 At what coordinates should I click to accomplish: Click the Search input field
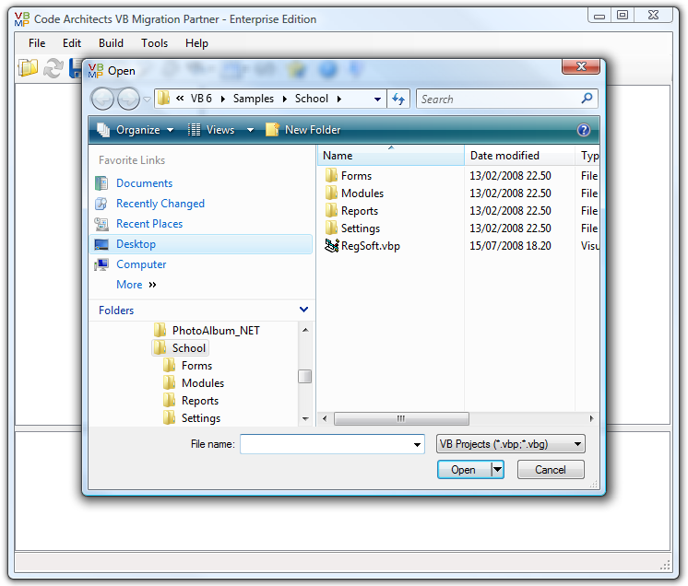(498, 100)
